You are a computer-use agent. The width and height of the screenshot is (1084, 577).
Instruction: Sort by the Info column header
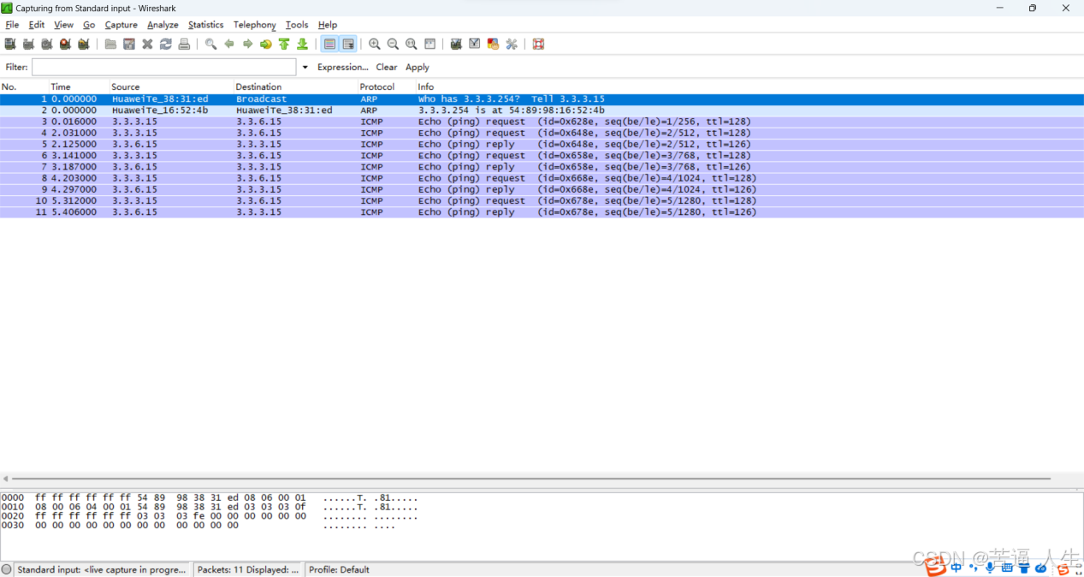click(749, 86)
